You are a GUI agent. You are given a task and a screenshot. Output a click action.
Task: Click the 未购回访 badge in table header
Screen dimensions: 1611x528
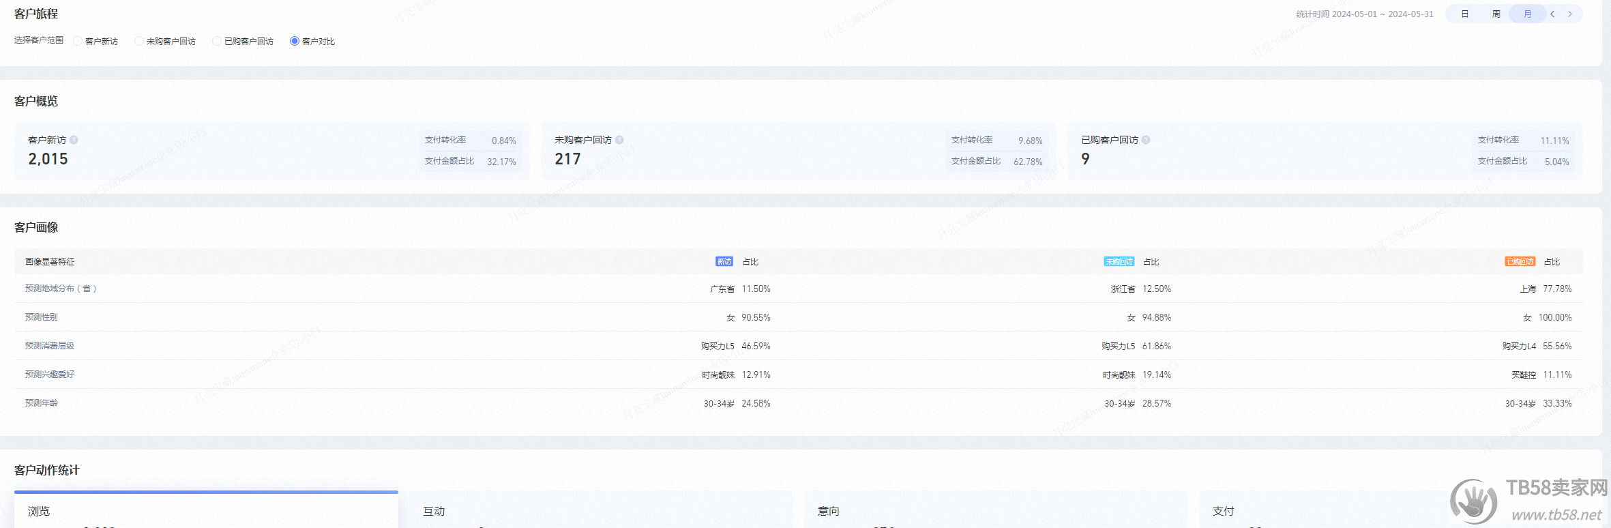point(1119,262)
